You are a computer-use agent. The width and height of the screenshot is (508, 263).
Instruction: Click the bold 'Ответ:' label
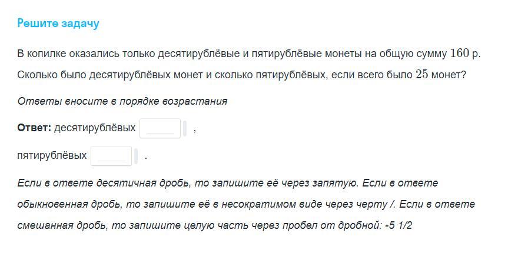point(34,128)
